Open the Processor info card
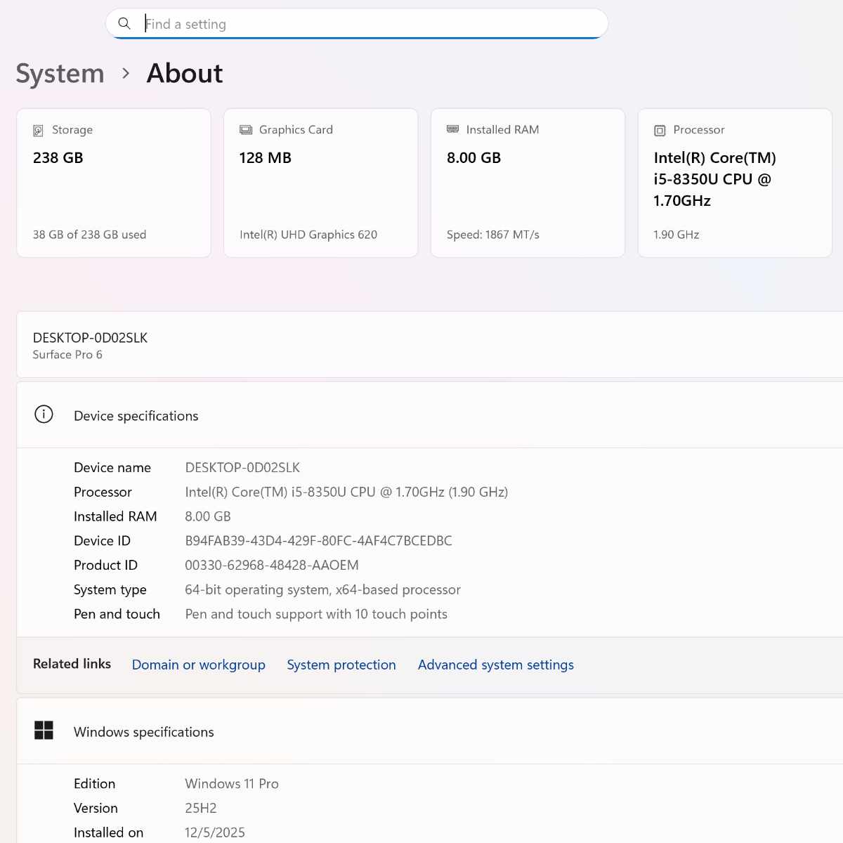The width and height of the screenshot is (843, 843). click(735, 183)
